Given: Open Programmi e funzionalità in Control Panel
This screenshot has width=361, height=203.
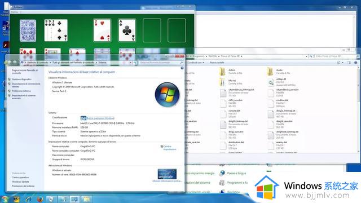Looking at the screenshot, I should (x=234, y=183).
